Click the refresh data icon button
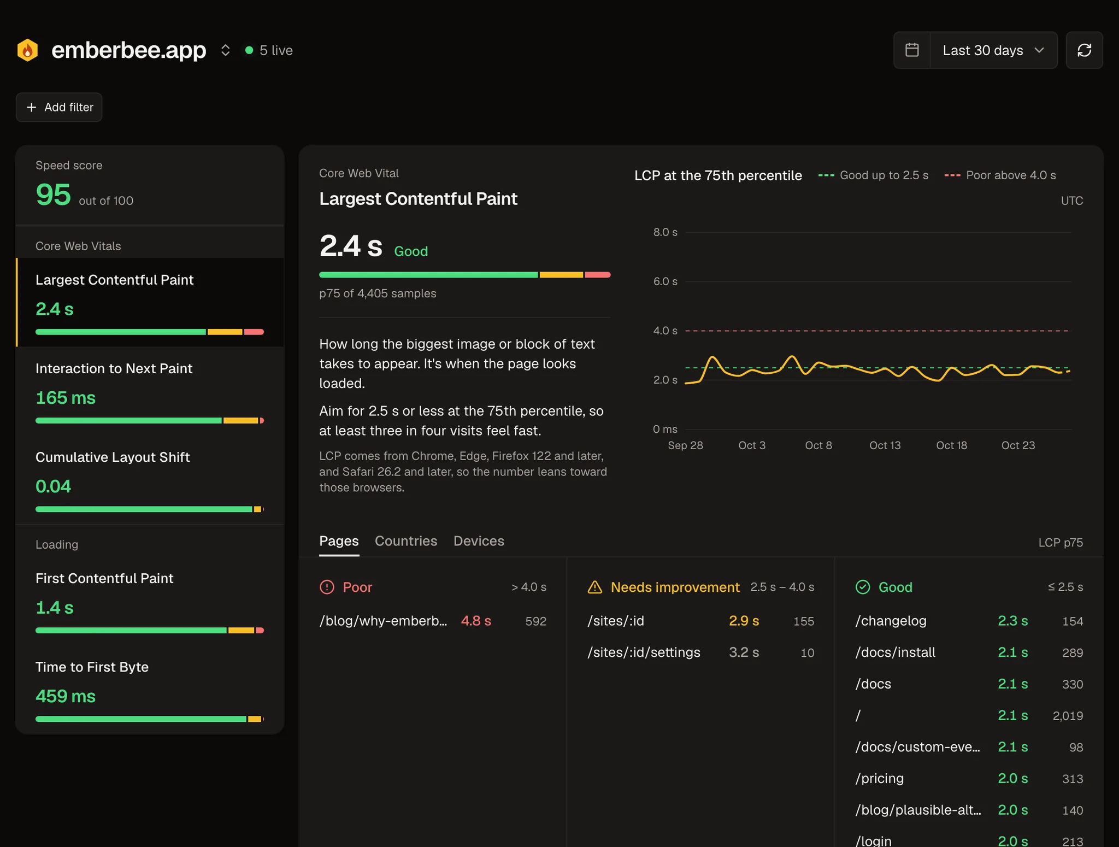The height and width of the screenshot is (847, 1119). coord(1084,50)
